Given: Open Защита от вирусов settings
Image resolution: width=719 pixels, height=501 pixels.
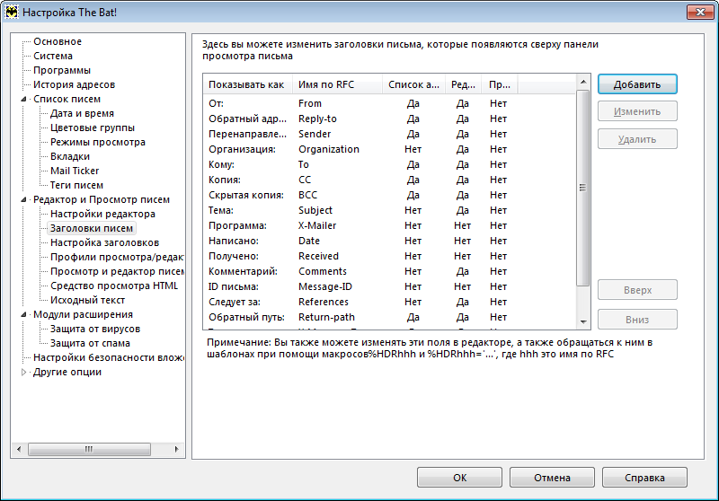Looking at the screenshot, I should pos(95,329).
